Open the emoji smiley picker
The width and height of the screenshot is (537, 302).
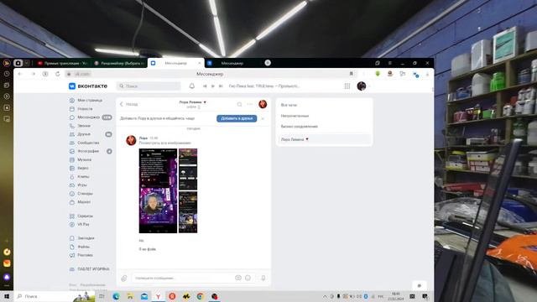(x=248, y=278)
